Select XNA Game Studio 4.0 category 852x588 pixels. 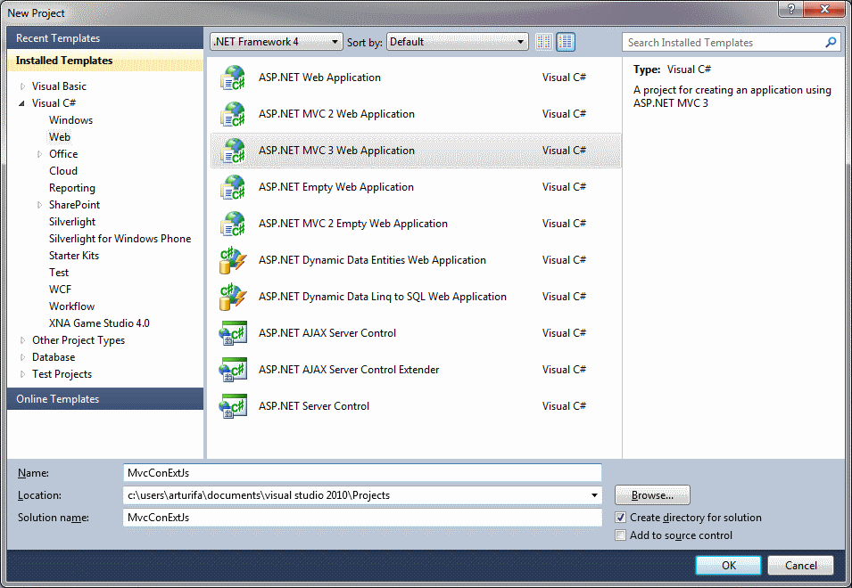(99, 323)
